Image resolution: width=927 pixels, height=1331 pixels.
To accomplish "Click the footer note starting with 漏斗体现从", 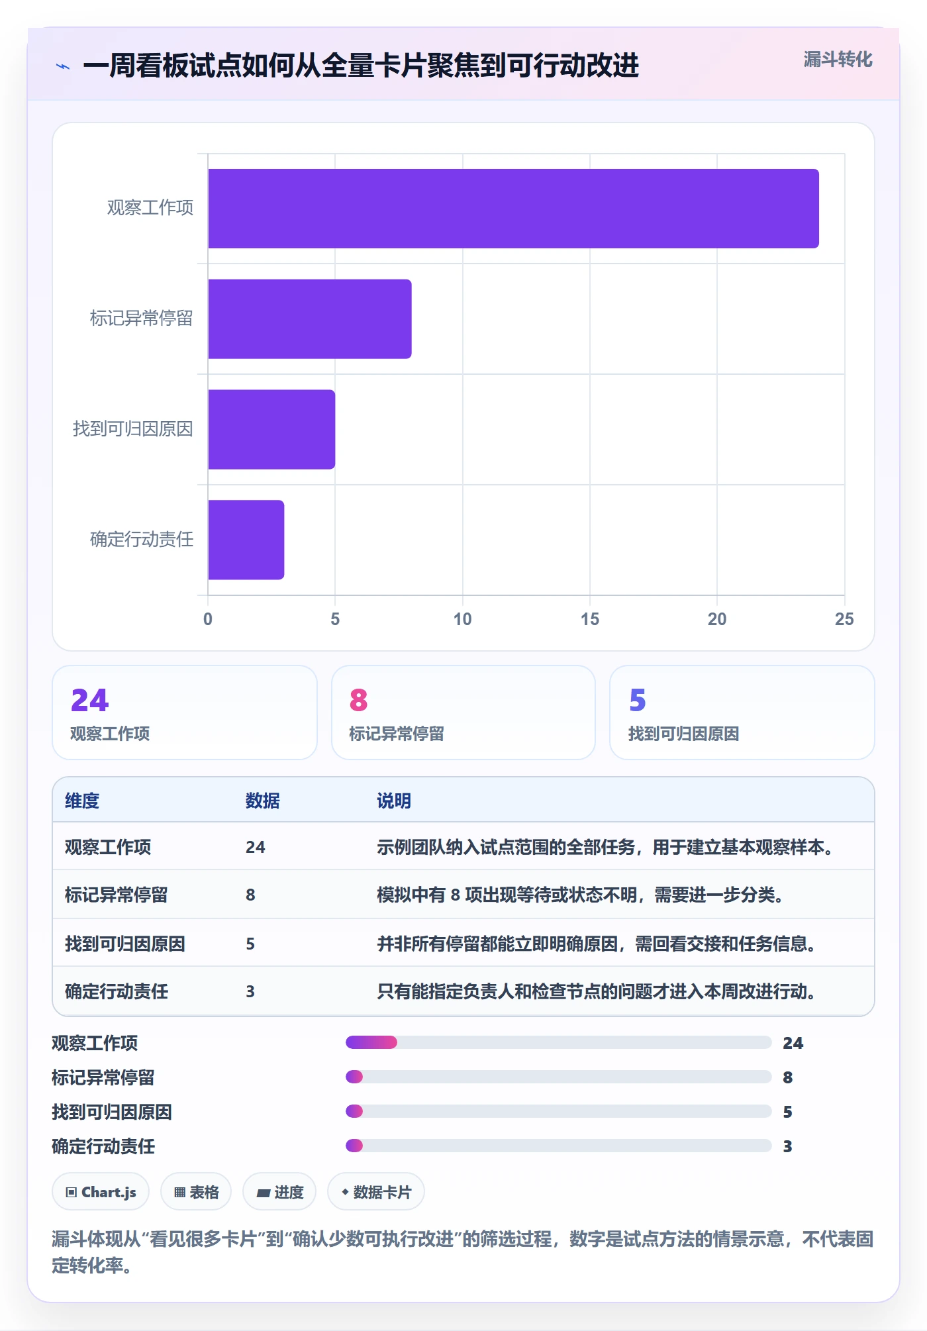I will [x=463, y=1252].
